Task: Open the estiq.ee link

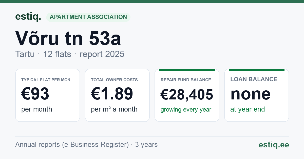Action: tap(274, 145)
